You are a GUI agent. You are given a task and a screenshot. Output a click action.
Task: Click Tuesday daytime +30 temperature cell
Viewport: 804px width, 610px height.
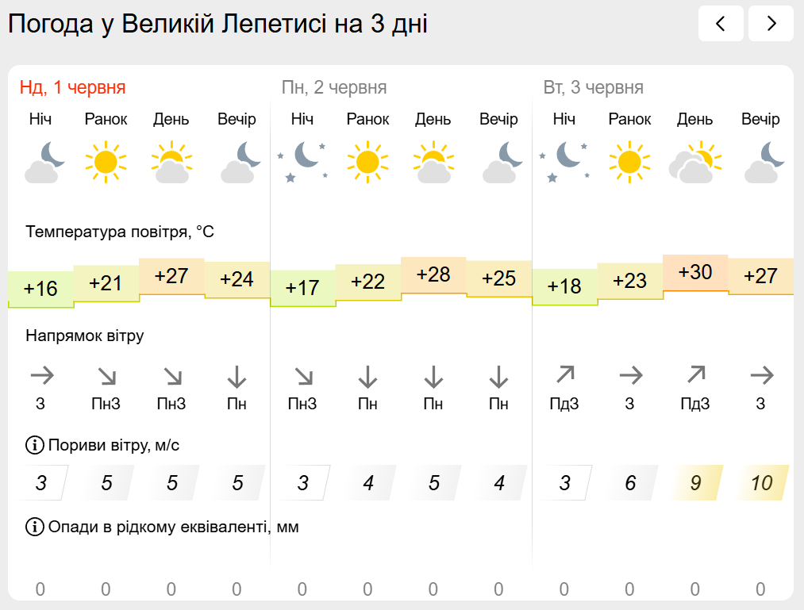(695, 273)
